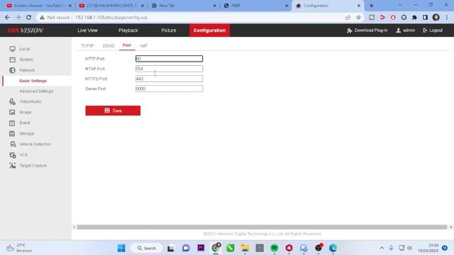Click the browser address bar URL
The image size is (454, 255).
click(x=111, y=17)
